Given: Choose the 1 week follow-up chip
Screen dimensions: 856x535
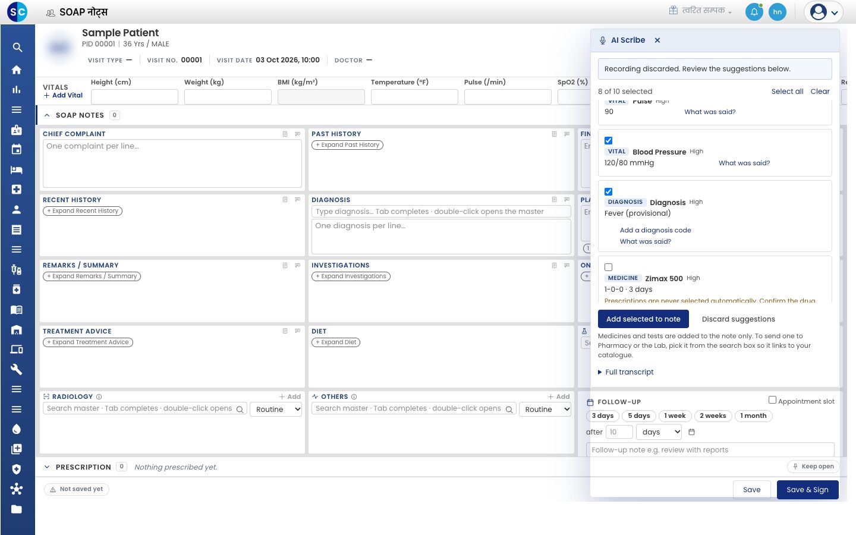Looking at the screenshot, I should 675,416.
